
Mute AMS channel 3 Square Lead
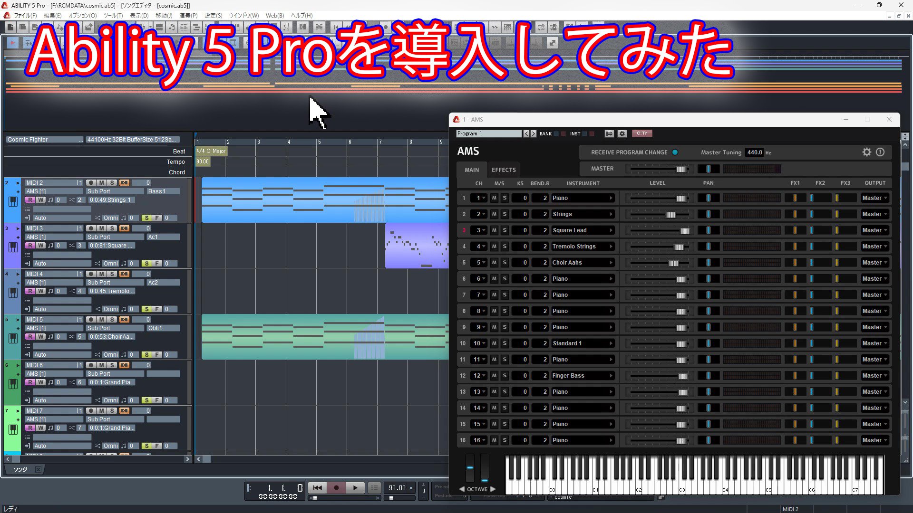(x=494, y=230)
